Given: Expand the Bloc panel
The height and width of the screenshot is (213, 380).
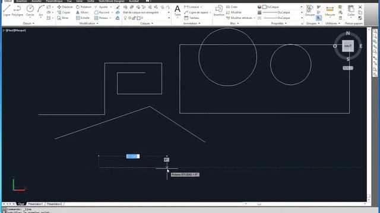Looking at the screenshot, I should click(x=235, y=24).
